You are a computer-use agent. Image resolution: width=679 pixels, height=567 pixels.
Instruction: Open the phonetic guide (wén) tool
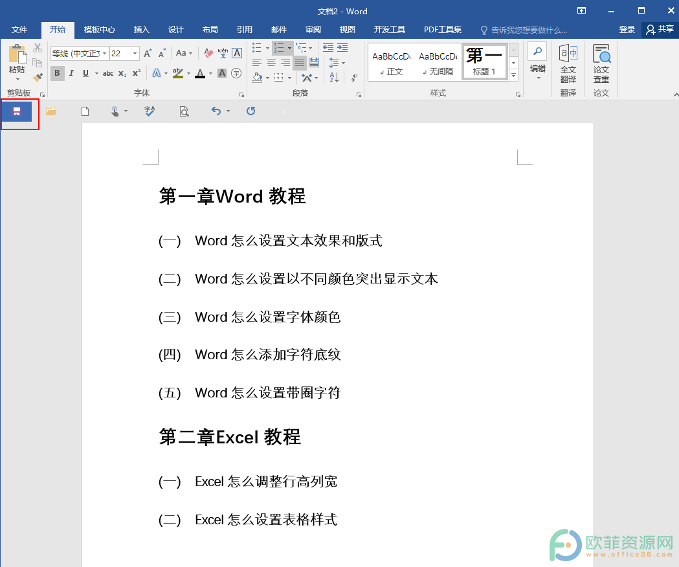pos(223,53)
